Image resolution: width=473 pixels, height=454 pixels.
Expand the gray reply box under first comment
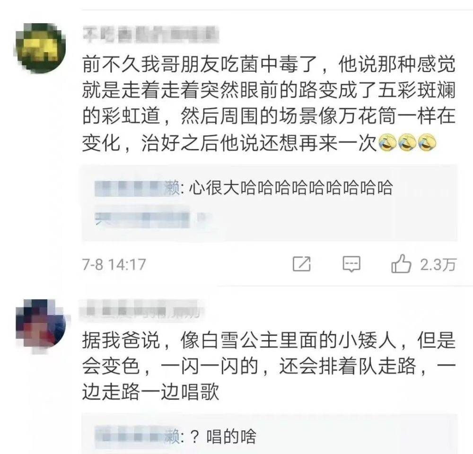tap(270, 203)
